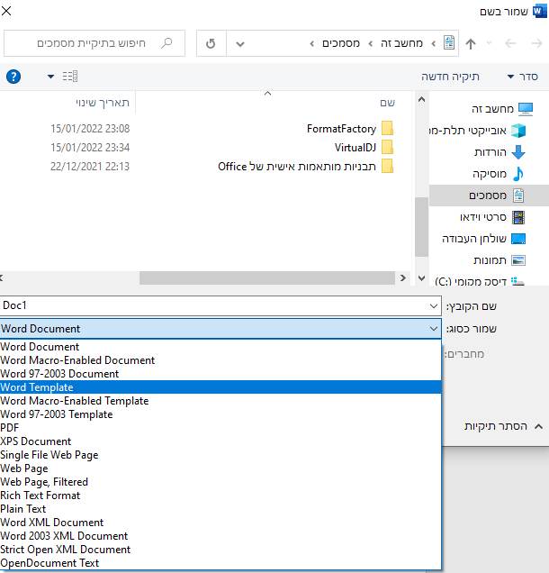Screen dimensions: 549x573
Task: Choose Plain Text file type
Action: coord(220,509)
